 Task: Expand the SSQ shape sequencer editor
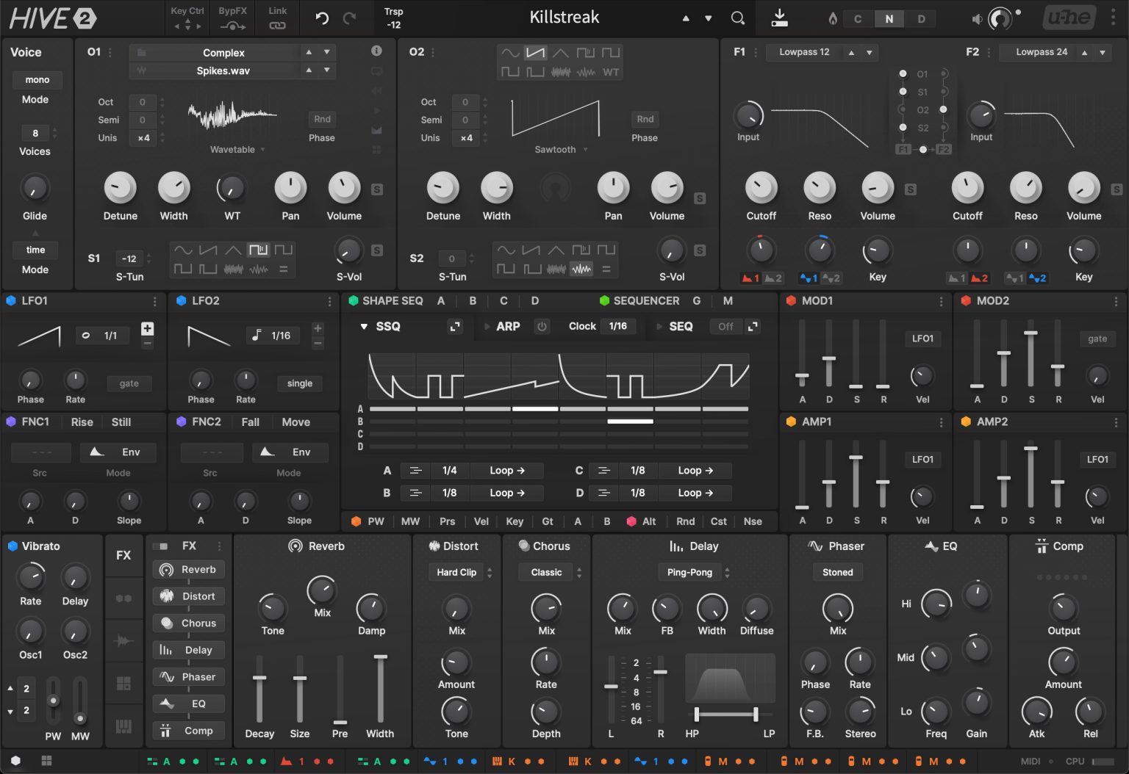click(x=455, y=327)
